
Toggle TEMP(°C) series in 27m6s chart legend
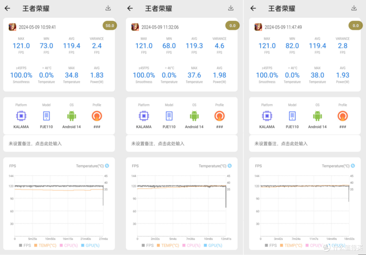[x=45, y=246]
